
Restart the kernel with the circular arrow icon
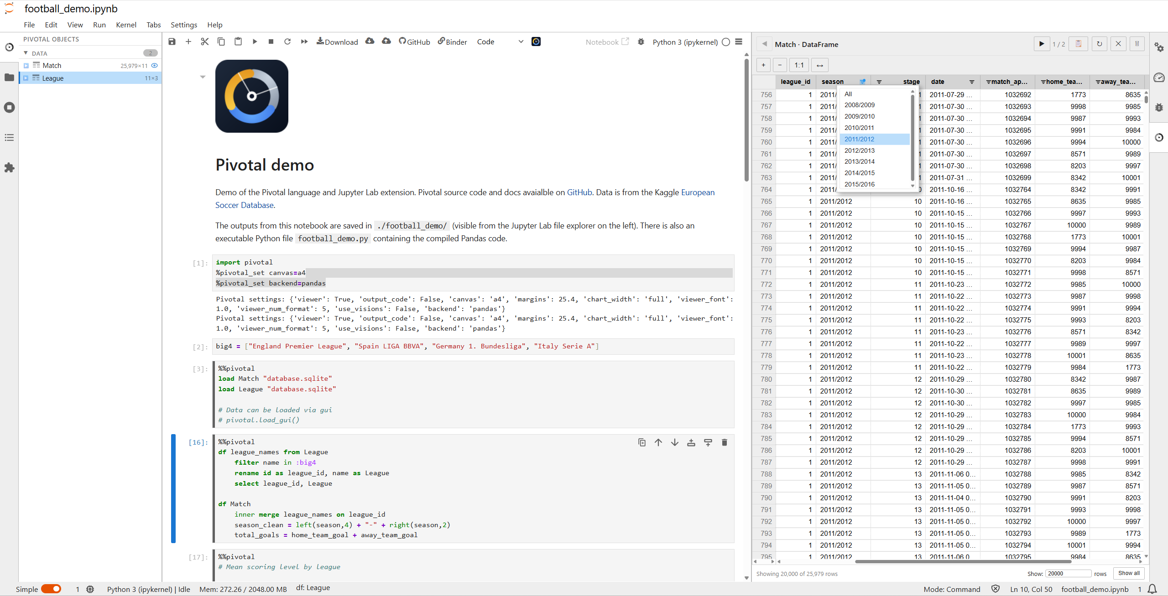pos(287,41)
